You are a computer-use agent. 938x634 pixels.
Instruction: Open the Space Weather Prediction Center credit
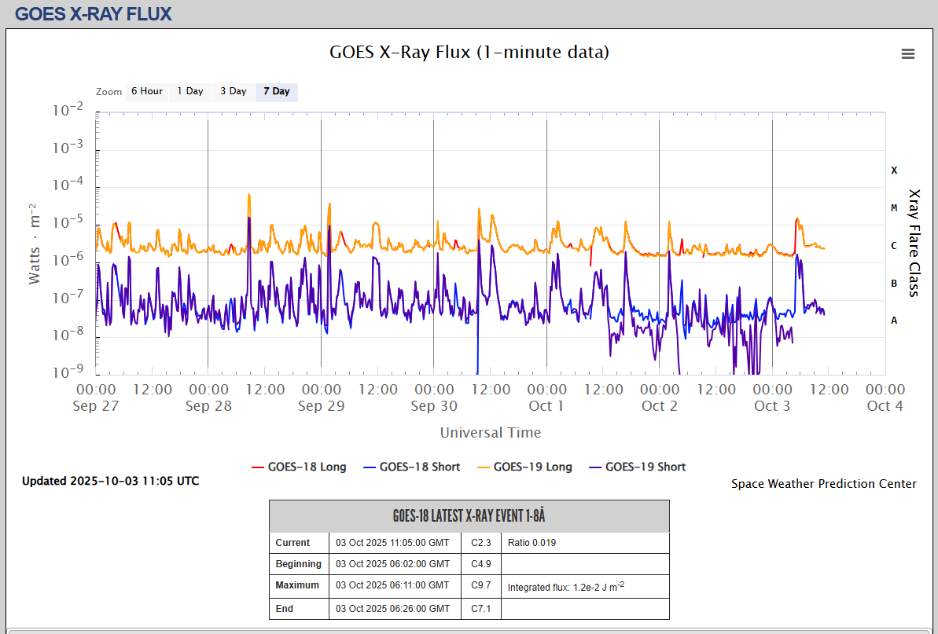coord(823,484)
